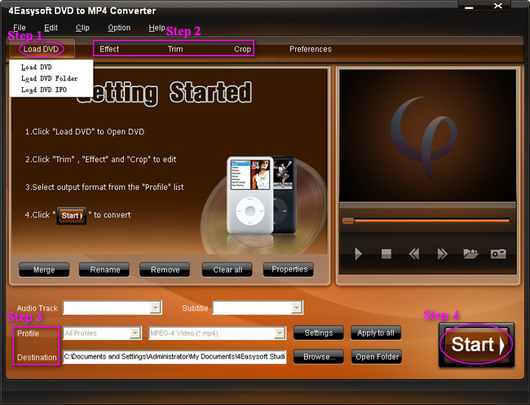Click the Remove button
530x405 pixels.
pos(165,270)
